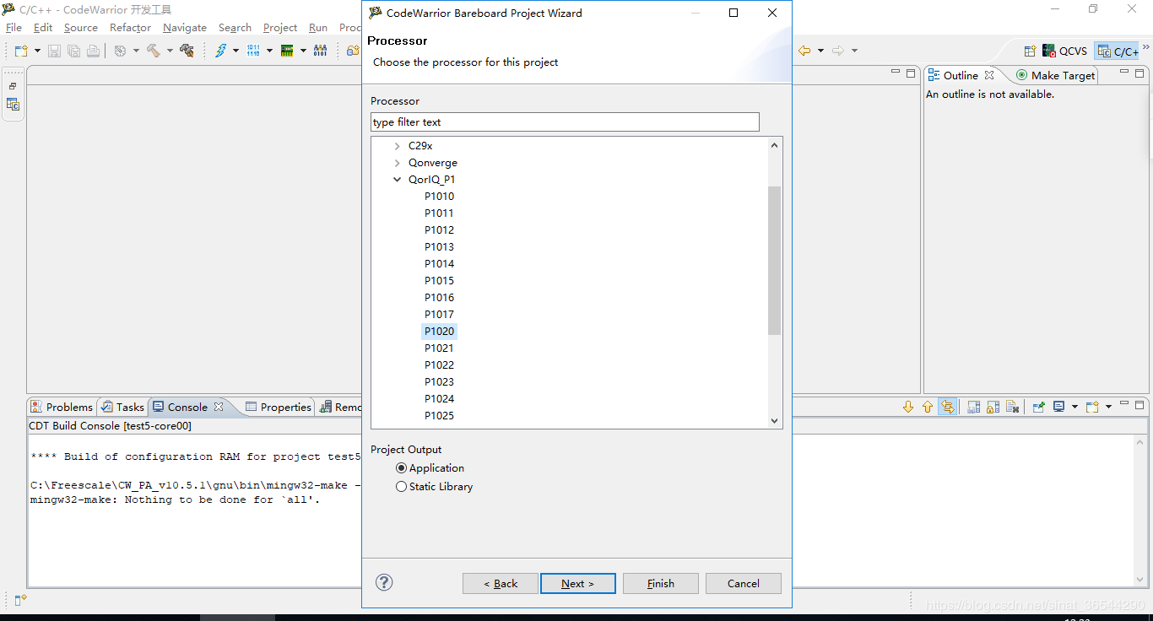Click the type filter text field
Image resolution: width=1153 pixels, height=621 pixels.
click(x=565, y=122)
